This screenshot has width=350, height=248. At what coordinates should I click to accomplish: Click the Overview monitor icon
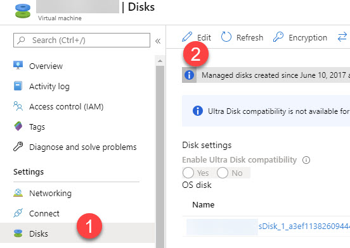pyautogui.click(x=18, y=65)
